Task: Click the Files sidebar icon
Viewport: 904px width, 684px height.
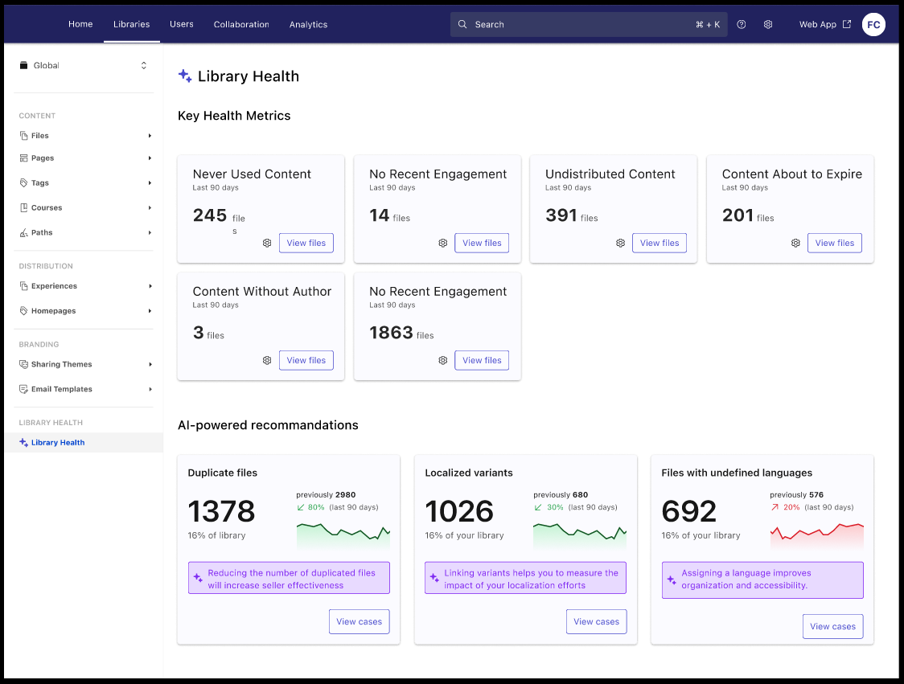Action: (23, 135)
